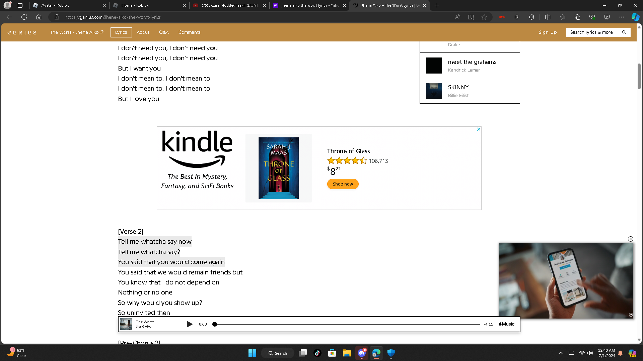Open tab actions menu
This screenshot has height=361, width=643.
20,5
